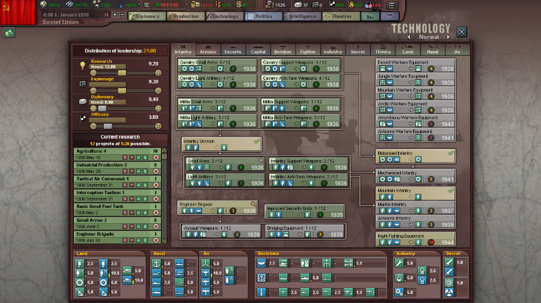Research Night Fighting Equipment technology
The image size is (541, 303).
[x=415, y=239]
